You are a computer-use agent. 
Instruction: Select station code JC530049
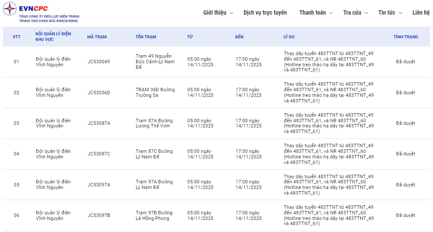[x=99, y=62]
